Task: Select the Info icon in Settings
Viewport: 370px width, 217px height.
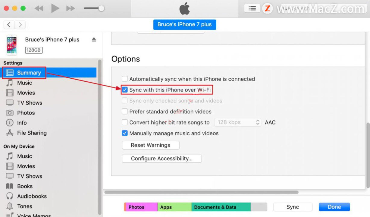Action: (10, 123)
